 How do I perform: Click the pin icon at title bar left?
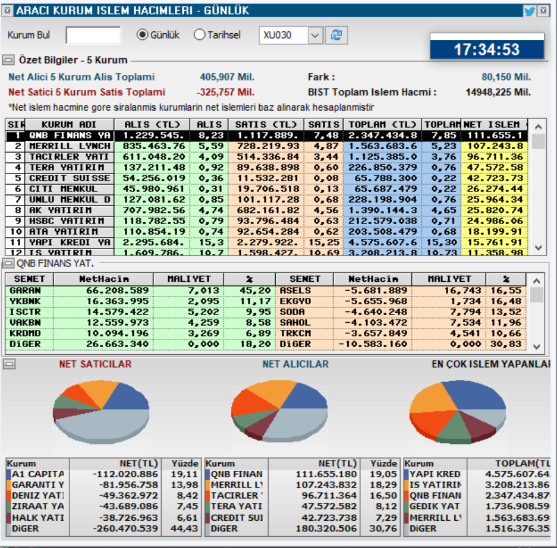pyautogui.click(x=7, y=11)
